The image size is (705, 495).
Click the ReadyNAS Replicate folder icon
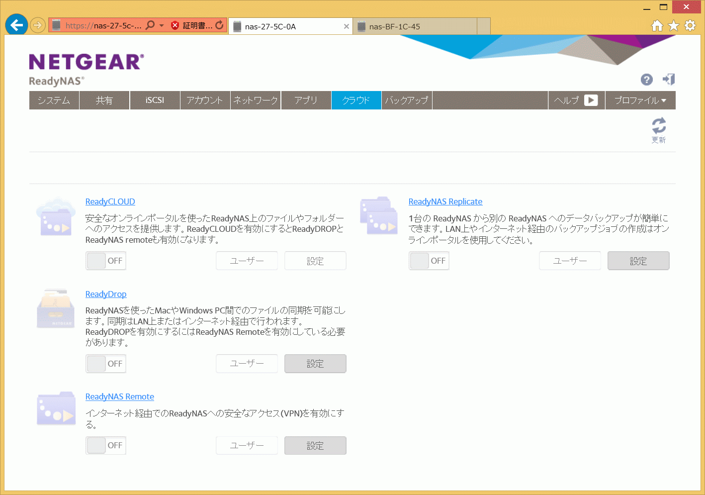(379, 215)
